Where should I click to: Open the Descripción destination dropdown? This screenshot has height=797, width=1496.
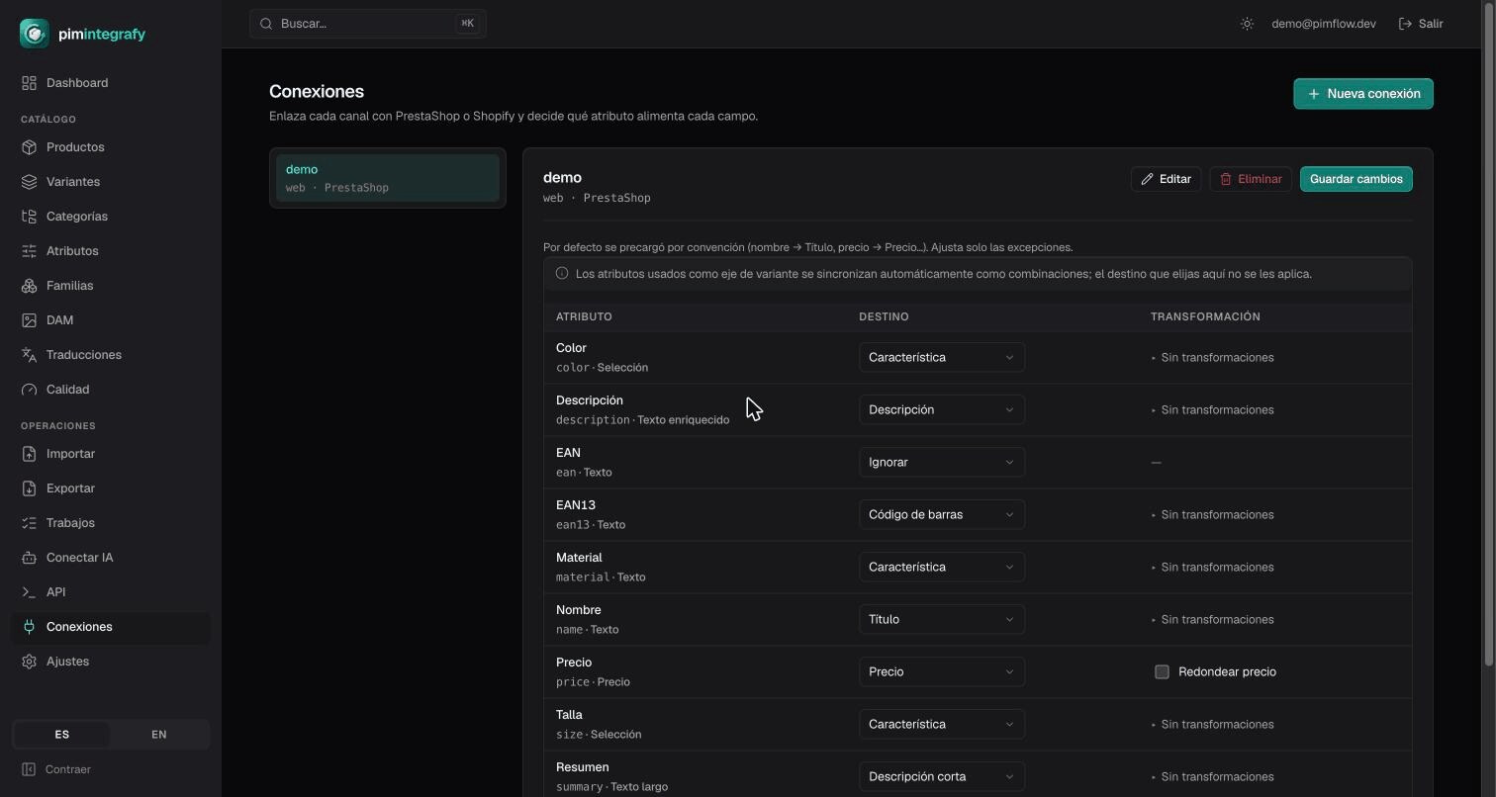942,410
